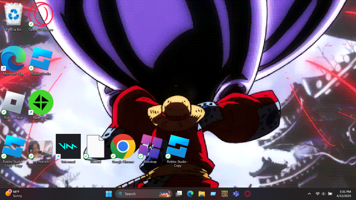356x200 pixels.
Task: Open Task View from the taskbar
Action: (x=179, y=194)
